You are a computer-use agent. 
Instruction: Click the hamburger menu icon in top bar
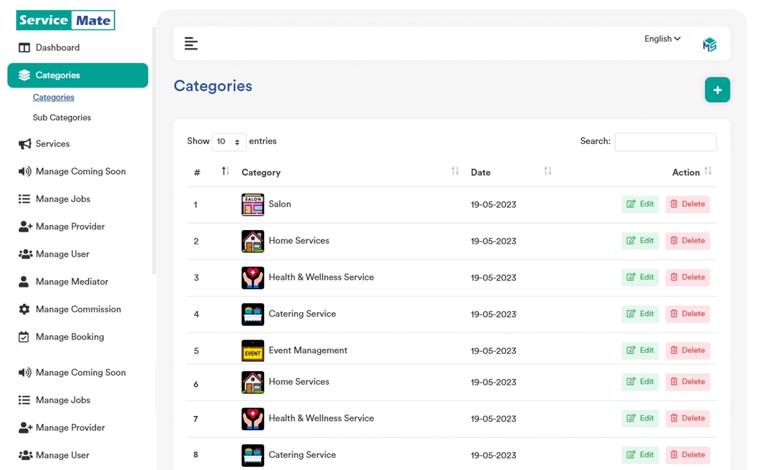tap(191, 44)
